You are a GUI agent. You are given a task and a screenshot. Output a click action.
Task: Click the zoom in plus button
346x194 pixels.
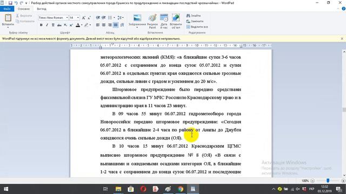tap(343, 181)
